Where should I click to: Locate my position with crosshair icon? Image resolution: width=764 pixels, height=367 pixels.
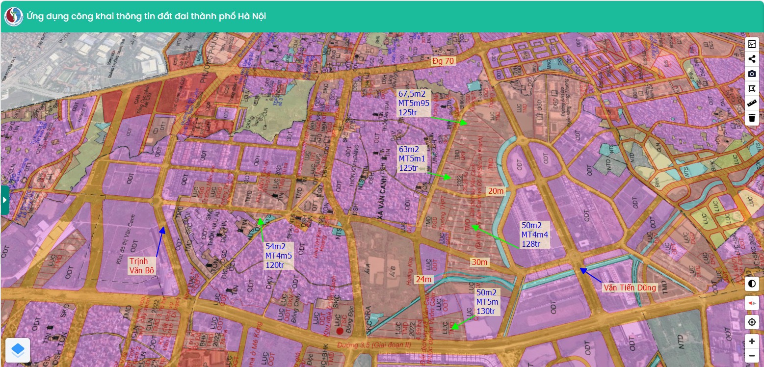click(752, 322)
